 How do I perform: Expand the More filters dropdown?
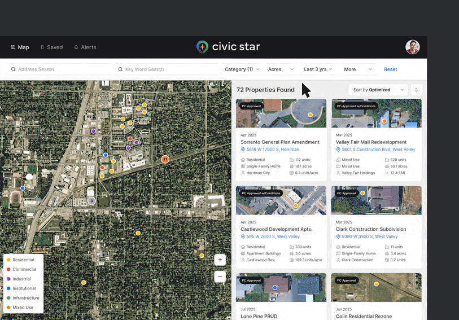tap(358, 69)
